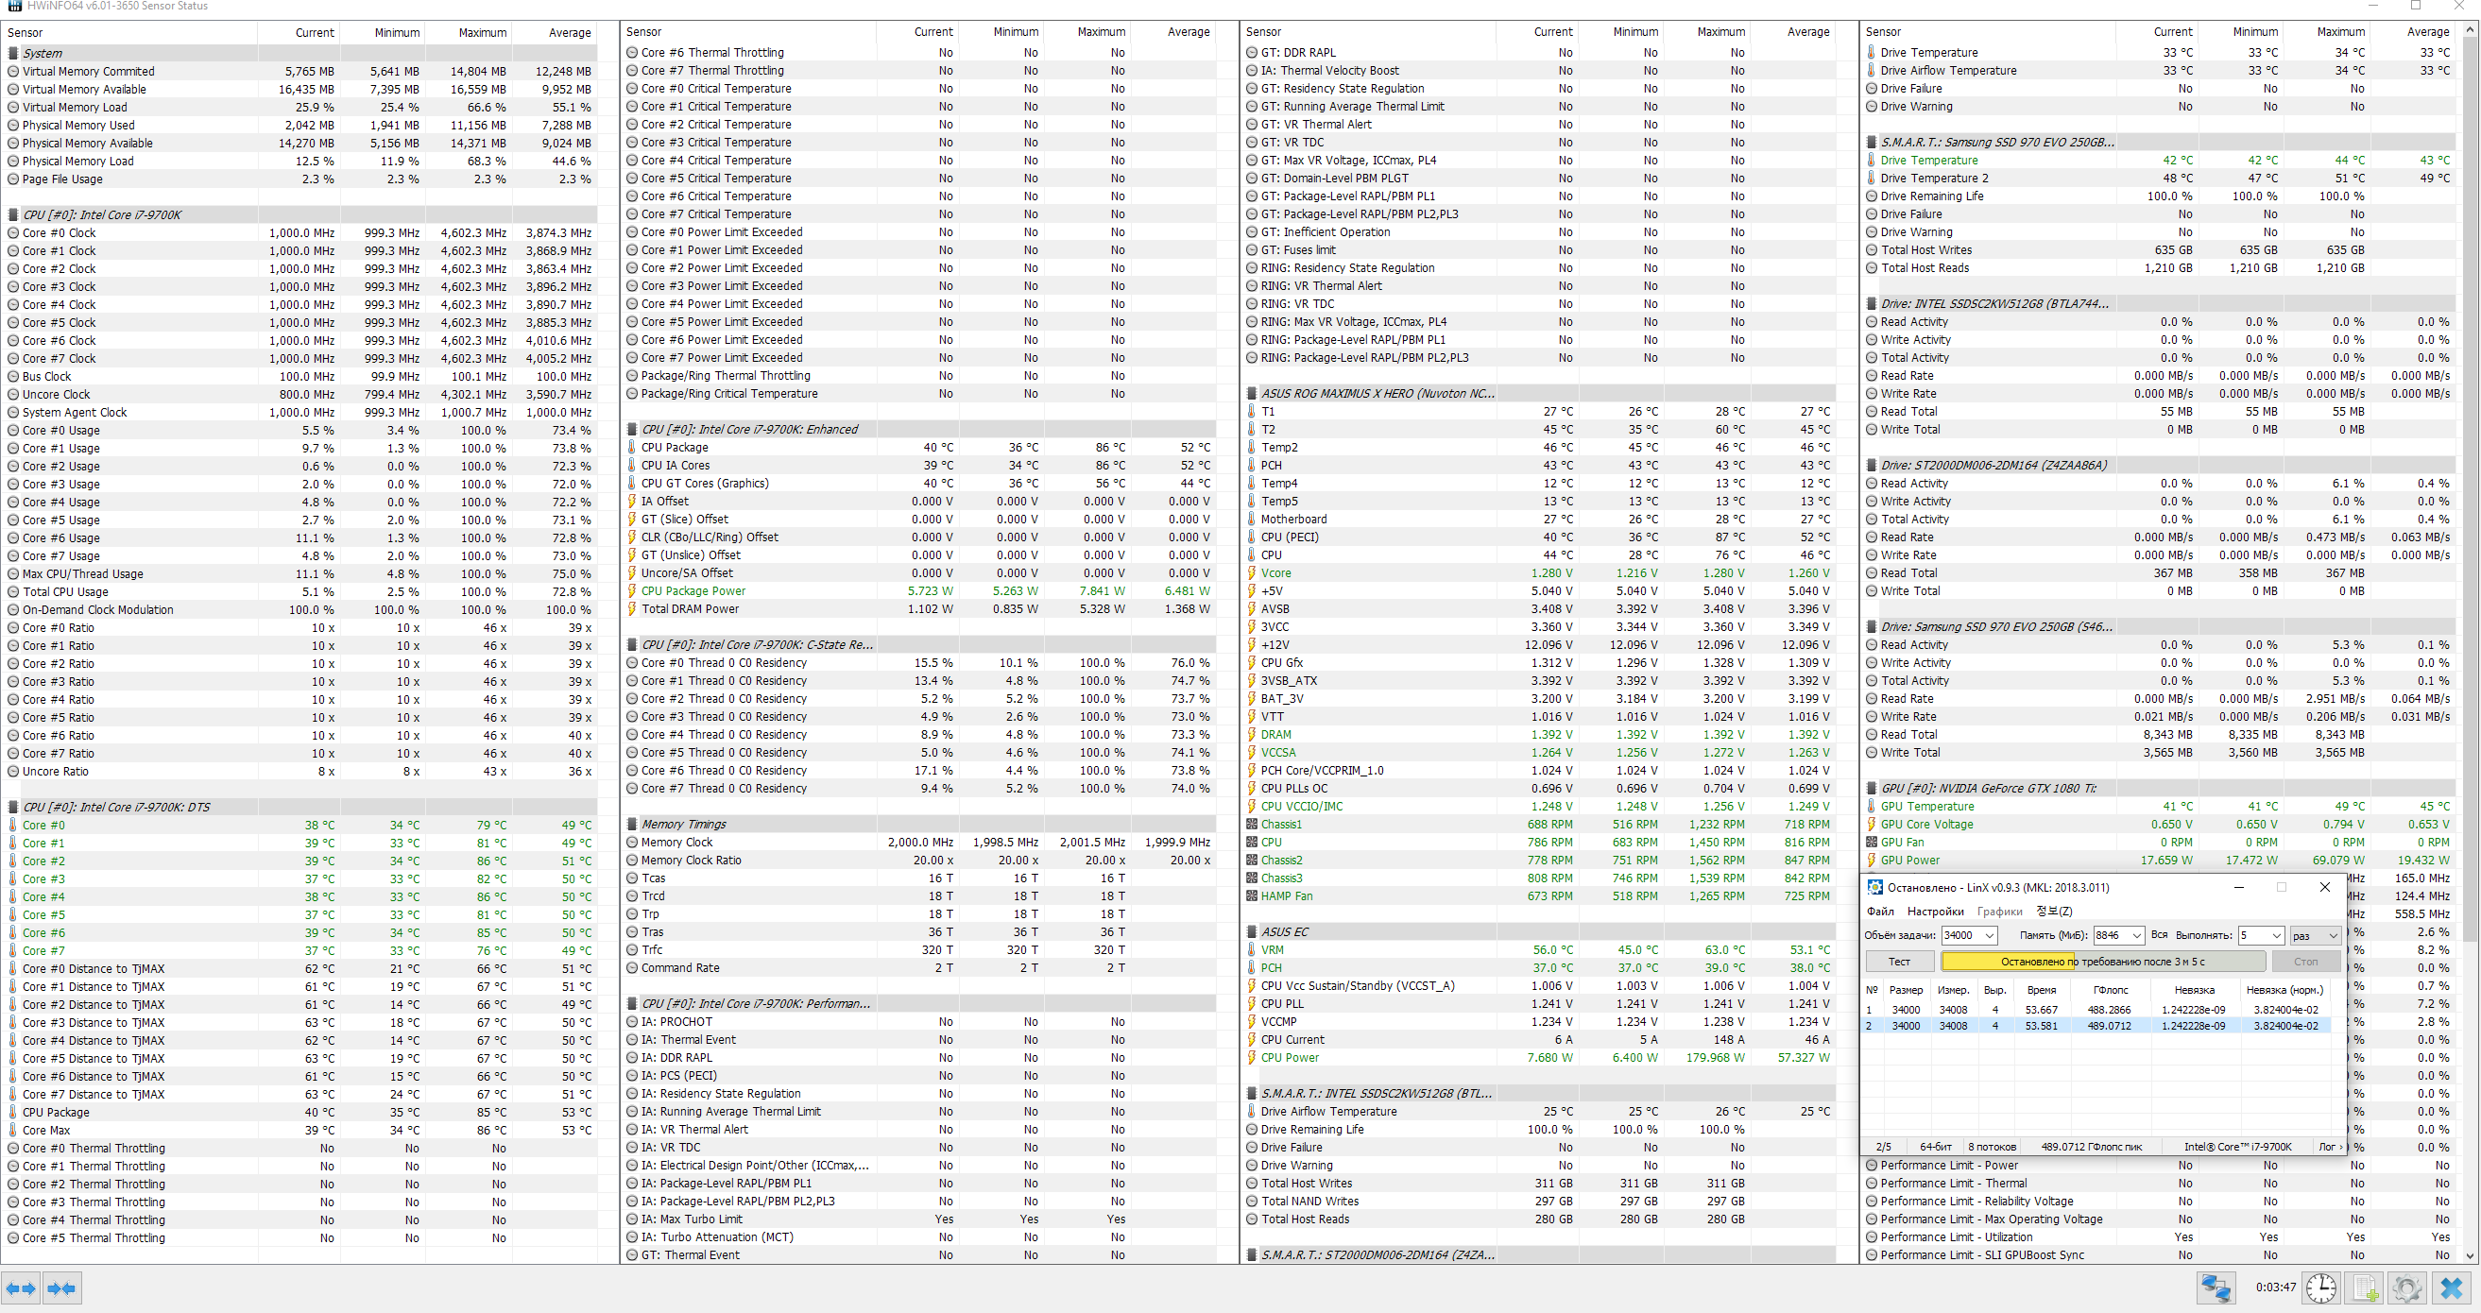Close sensors with blue X icon

tap(2451, 1288)
